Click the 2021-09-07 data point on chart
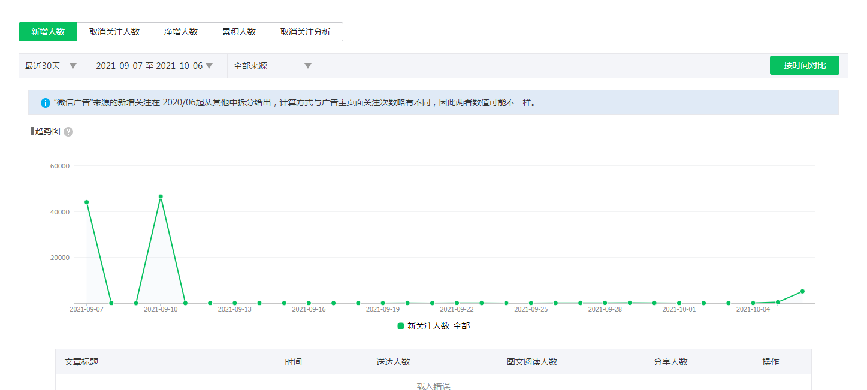Screen dimensions: 867x390 (87, 202)
